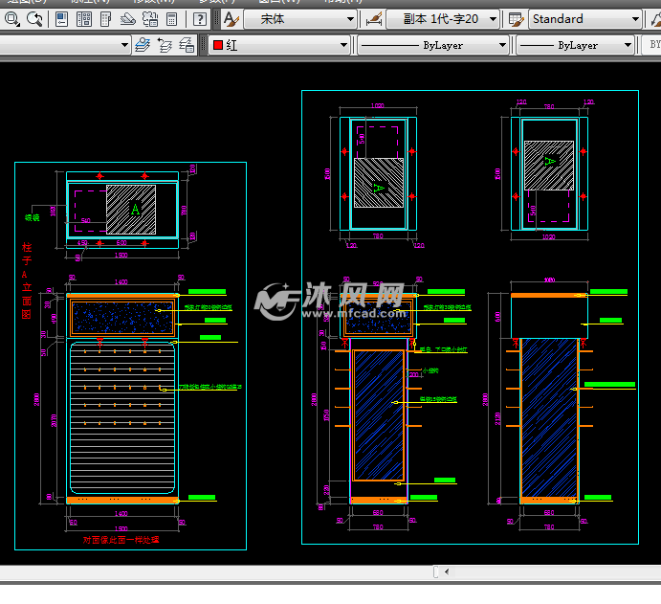The height and width of the screenshot is (604, 661).
Task: Click the horizontal scrollbar left arrow
Action: coord(447,571)
